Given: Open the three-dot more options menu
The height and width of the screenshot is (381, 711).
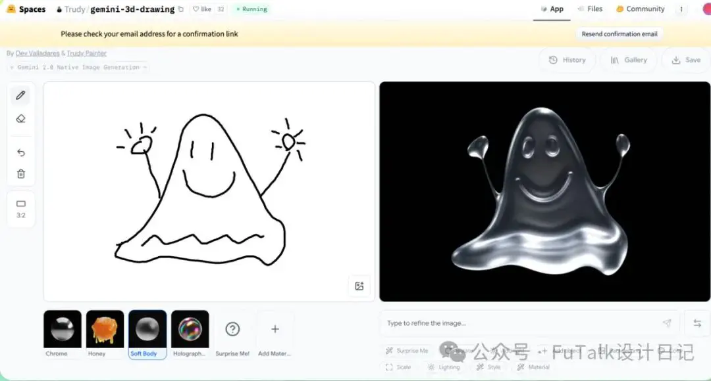Looking at the screenshot, I should 681,9.
